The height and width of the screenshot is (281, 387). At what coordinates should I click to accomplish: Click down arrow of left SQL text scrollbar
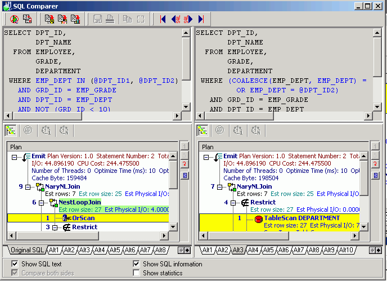pos(186,107)
